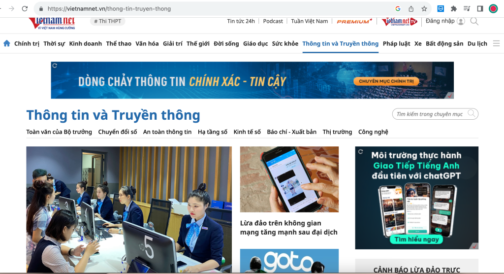Open Tuần Việt Nam link
The image size is (504, 274).
[309, 21]
